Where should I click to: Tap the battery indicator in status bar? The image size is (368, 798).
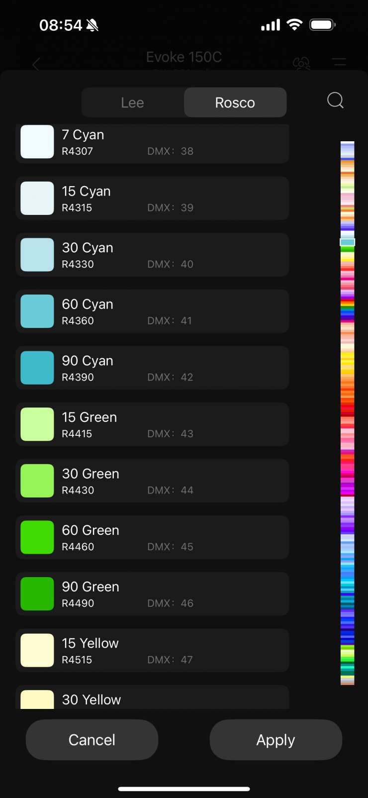coord(322,25)
